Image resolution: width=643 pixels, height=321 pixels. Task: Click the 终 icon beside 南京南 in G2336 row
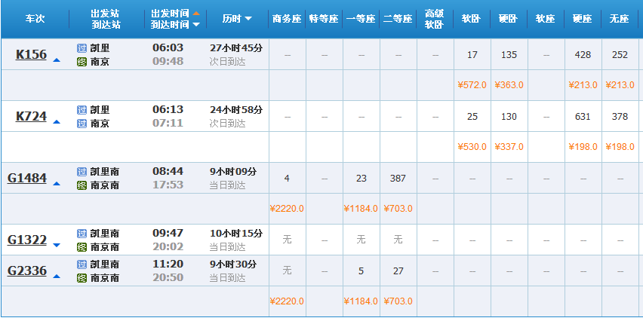[x=82, y=278]
